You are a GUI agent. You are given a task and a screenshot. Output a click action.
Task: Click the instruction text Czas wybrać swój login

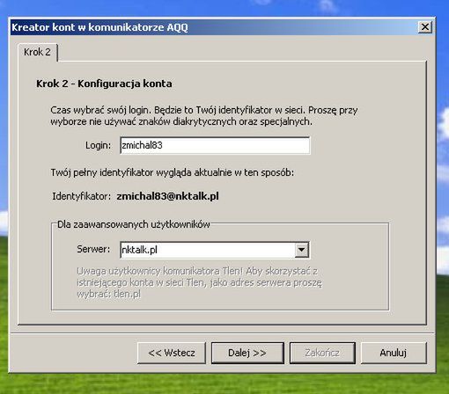pos(204,116)
